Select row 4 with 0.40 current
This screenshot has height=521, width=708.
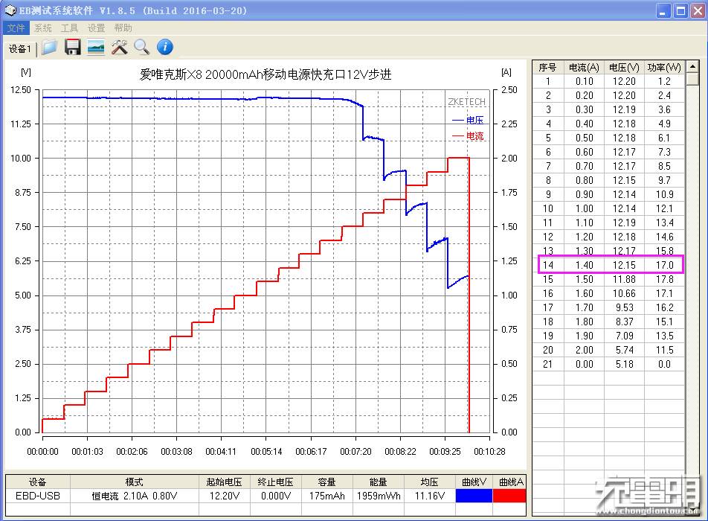(608, 124)
